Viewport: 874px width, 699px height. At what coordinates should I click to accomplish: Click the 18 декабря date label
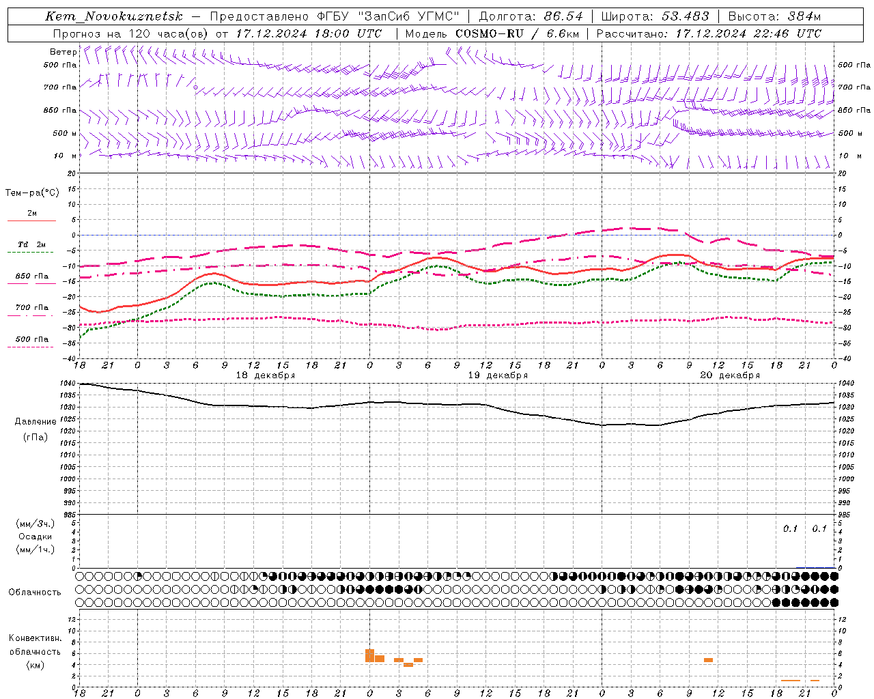[x=266, y=375]
